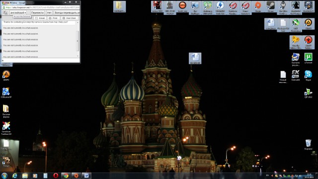Select the Steam desktop shortcut
Image resolution: width=318 pixels, height=179 pixels.
[270, 6]
